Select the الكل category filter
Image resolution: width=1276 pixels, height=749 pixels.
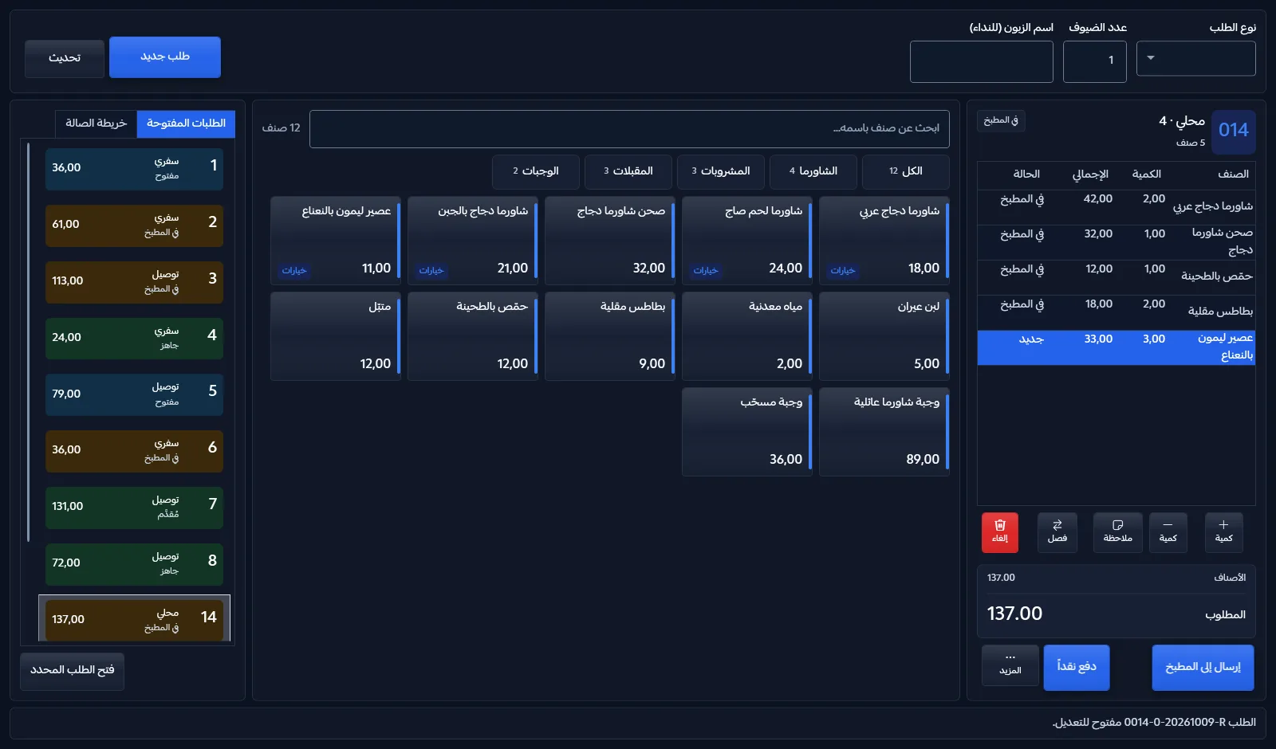906,171
